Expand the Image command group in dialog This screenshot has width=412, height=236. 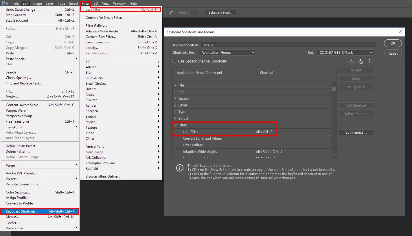(x=175, y=99)
